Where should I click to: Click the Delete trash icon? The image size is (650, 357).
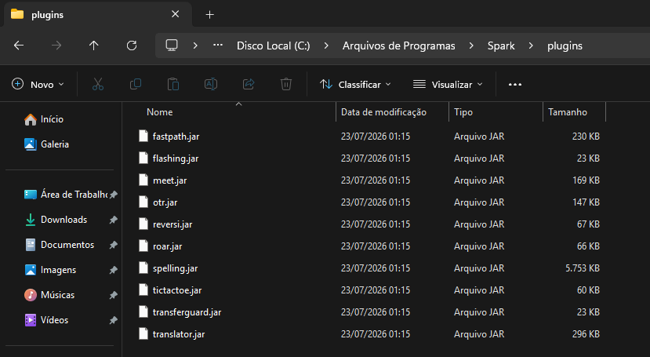286,84
